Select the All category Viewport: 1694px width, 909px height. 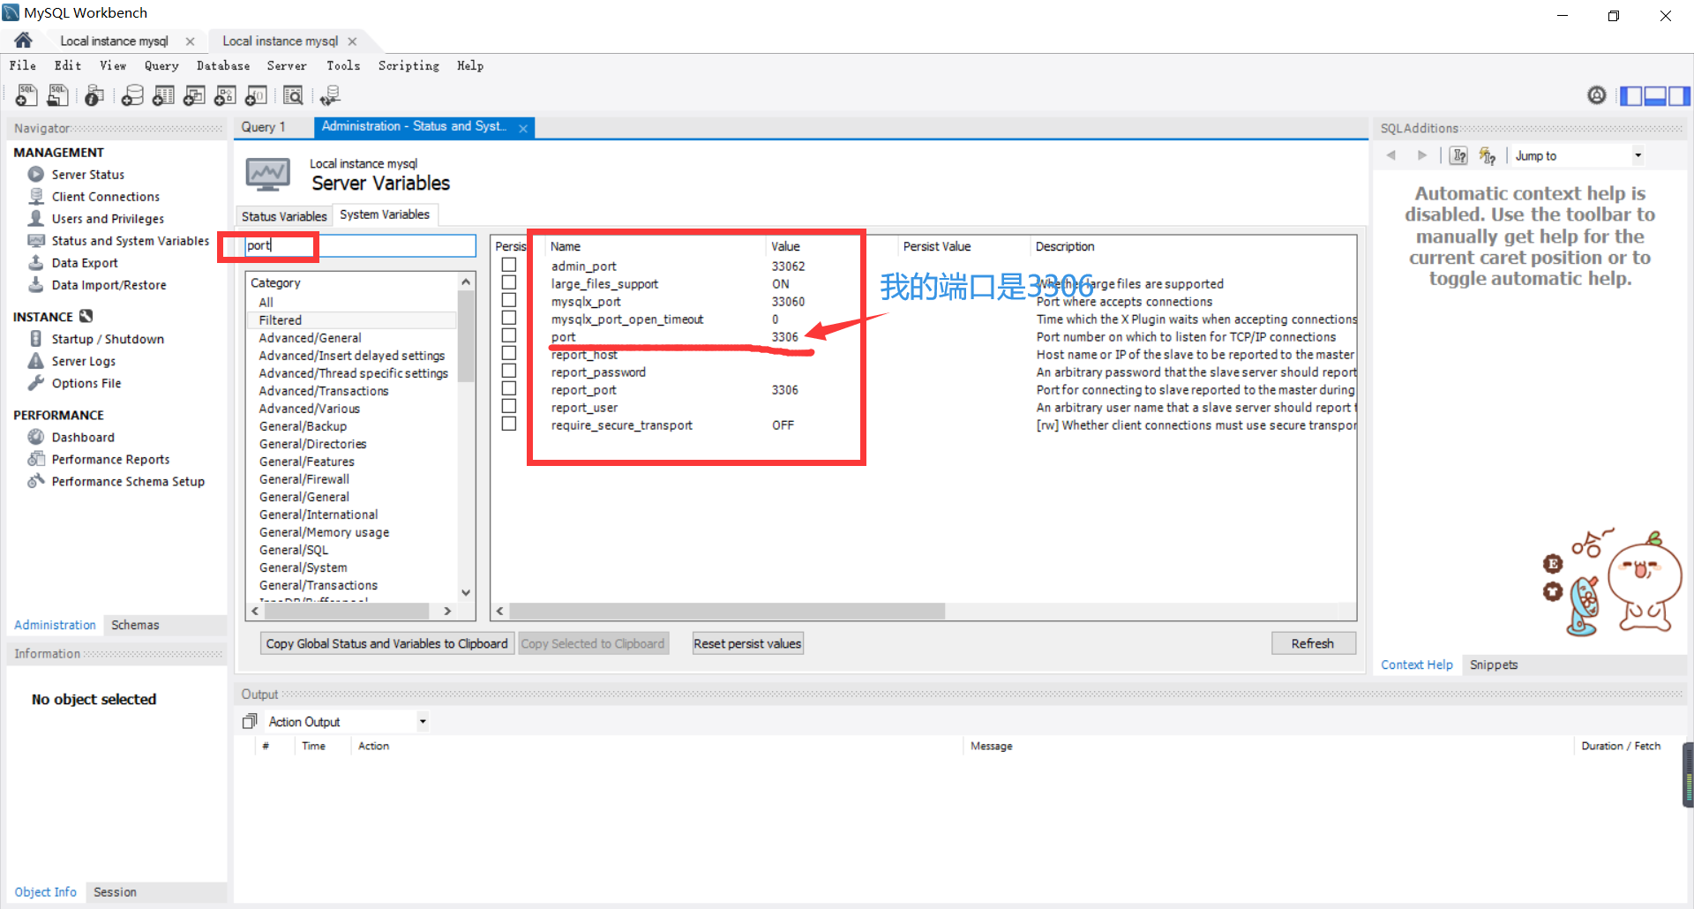point(266,303)
